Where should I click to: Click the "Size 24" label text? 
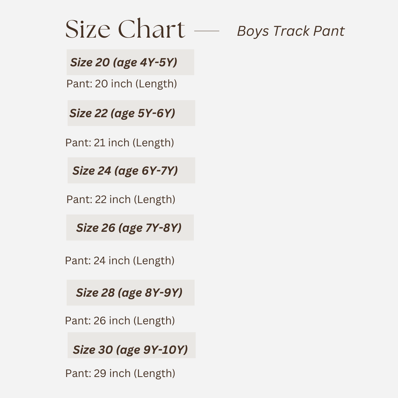click(92, 171)
